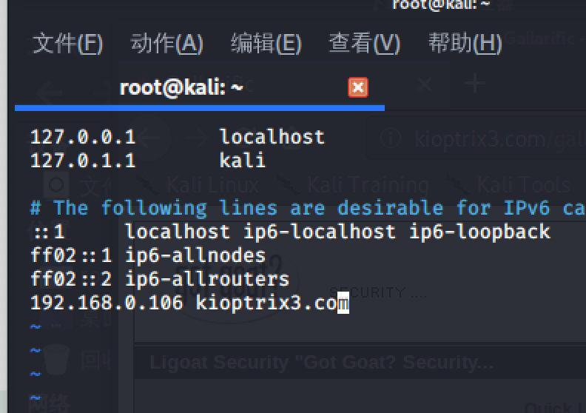Click the 192.168.0.106 IP address
The image size is (586, 413).
(x=107, y=303)
